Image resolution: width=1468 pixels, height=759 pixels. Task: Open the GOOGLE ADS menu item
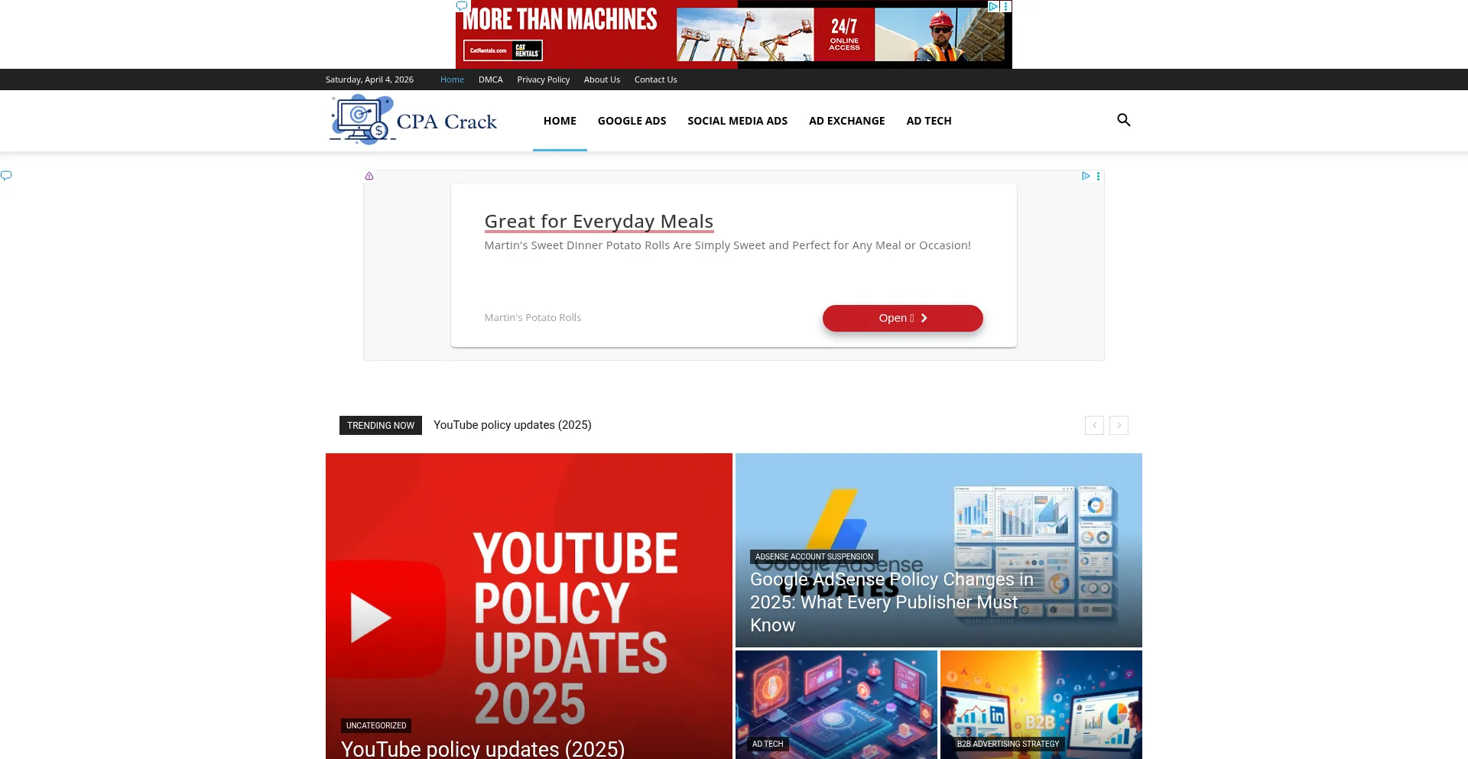pos(632,121)
